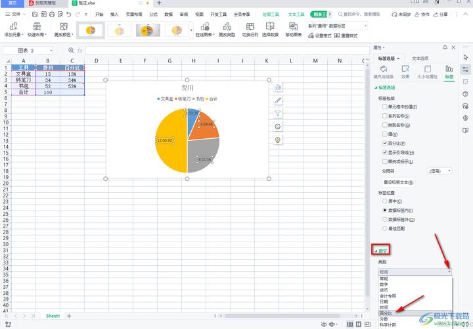Uncheck the 显示引导线 show leader lines checkbox
473x329 pixels.
click(384, 152)
